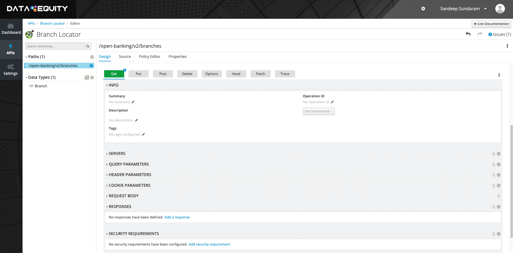Image resolution: width=513 pixels, height=253 pixels.
Task: Select the Patch operation
Action: tap(261, 74)
